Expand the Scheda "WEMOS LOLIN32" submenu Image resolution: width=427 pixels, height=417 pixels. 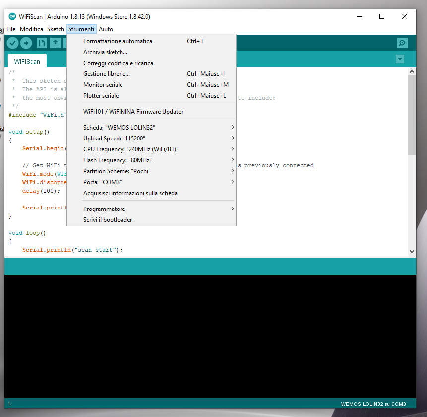pyautogui.click(x=159, y=127)
